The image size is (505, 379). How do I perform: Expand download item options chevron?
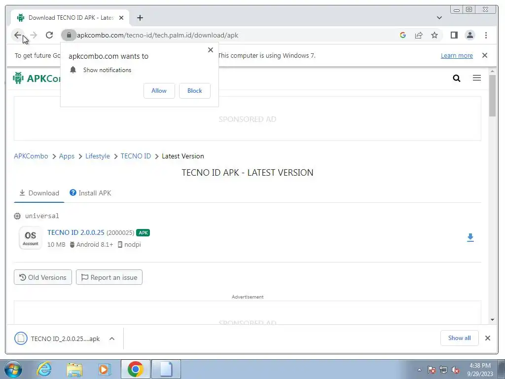(x=112, y=339)
